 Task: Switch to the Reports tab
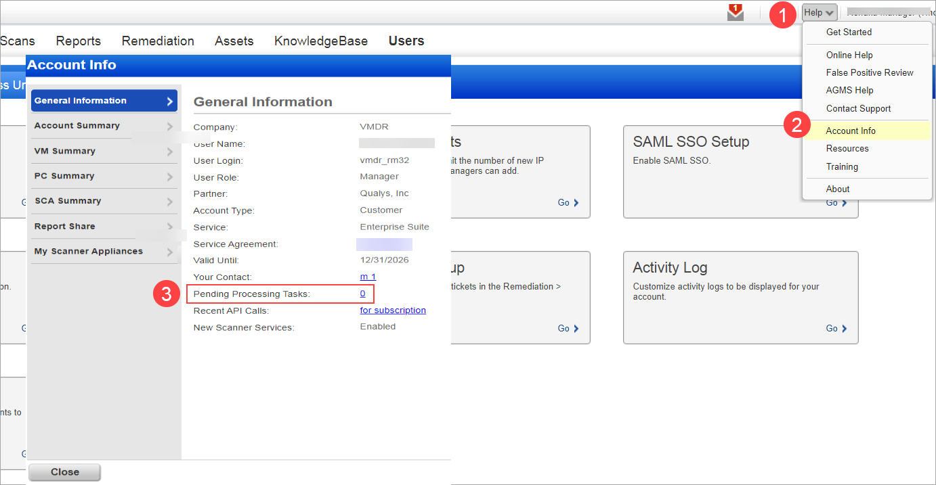(78, 41)
